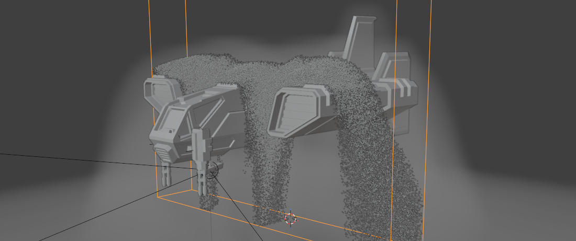576x241 pixels.
Task: Click the middle falling particle column
Action: [x=270, y=178]
